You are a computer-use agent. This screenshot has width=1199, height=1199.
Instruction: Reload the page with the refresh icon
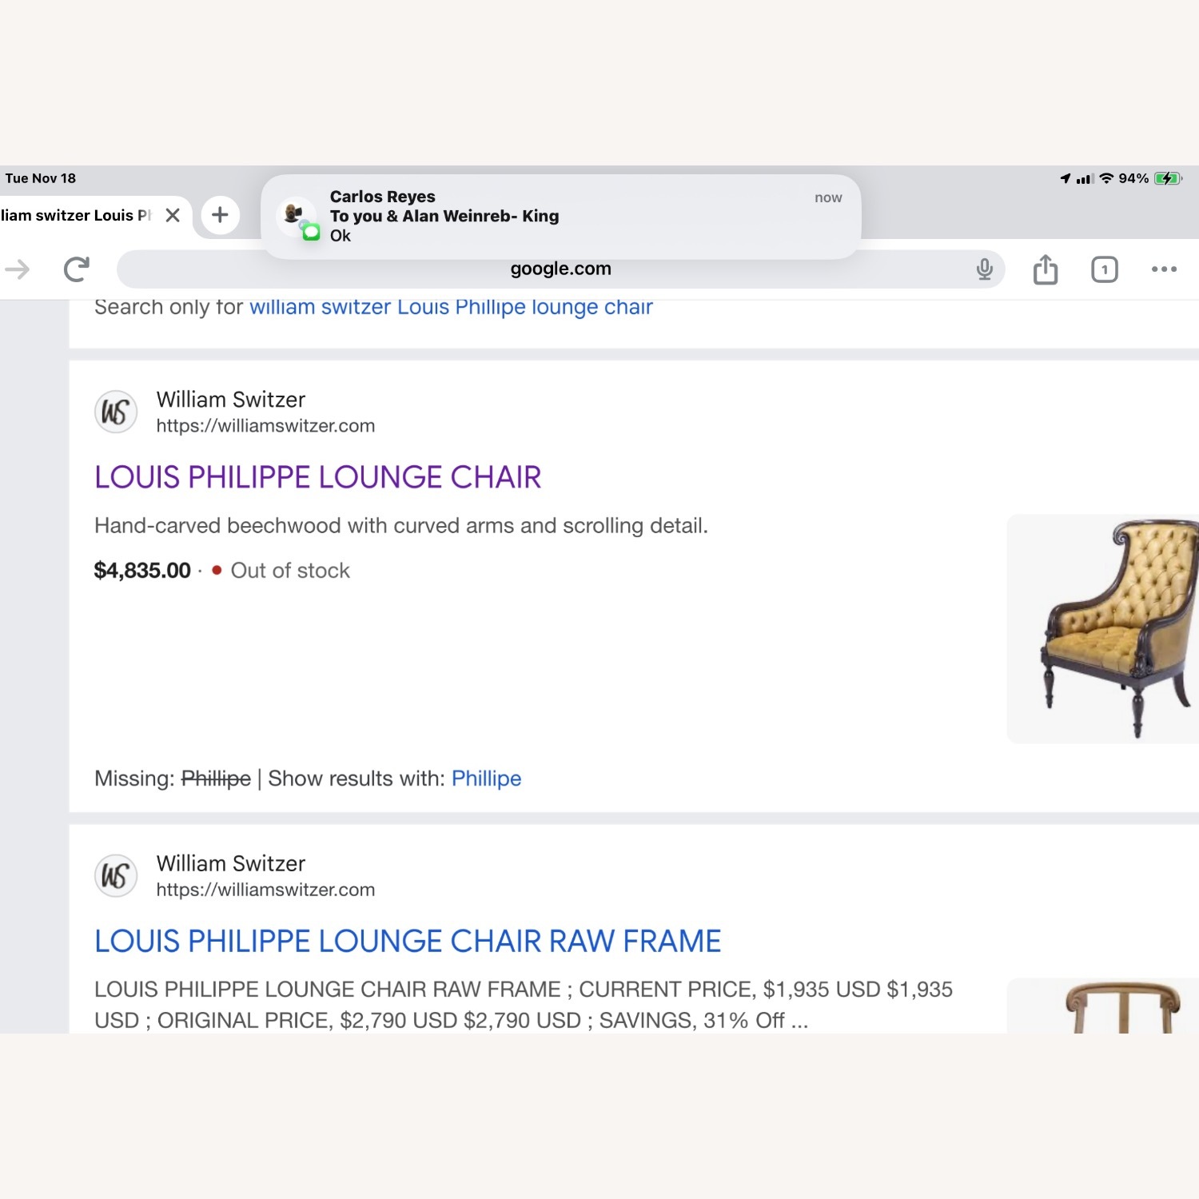tap(74, 269)
